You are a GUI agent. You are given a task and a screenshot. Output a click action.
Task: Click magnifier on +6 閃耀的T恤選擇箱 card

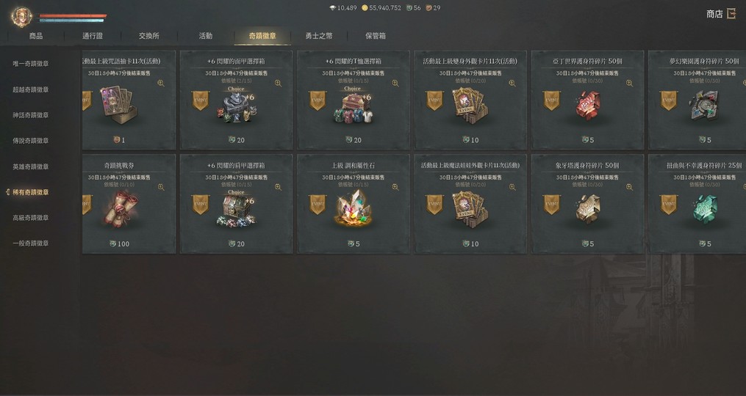point(395,83)
